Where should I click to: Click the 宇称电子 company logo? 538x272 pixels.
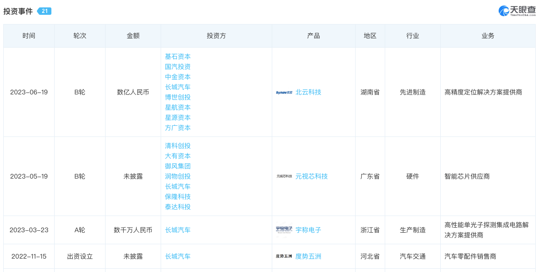coord(284,230)
